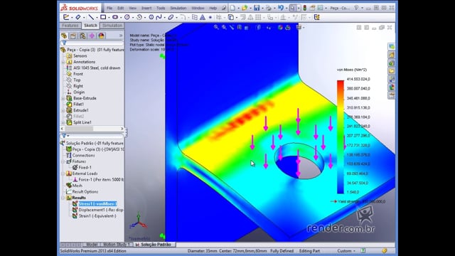Screen dimensions: 455x256
Task: Select the Corner Rectangle sketch tool
Action: 102,17
